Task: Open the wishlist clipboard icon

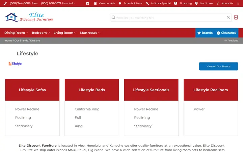Action: coord(236,17)
